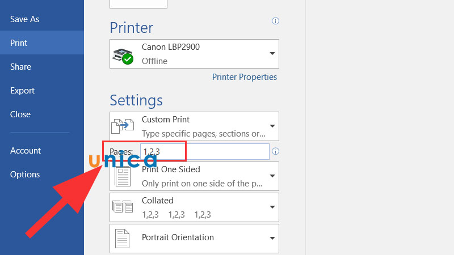Expand the Portrait Orientation dropdown arrow

point(272,239)
